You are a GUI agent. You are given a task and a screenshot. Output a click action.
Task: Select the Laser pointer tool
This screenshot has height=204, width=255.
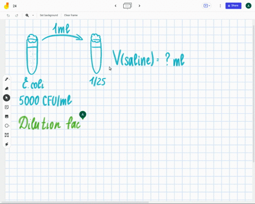coord(7,144)
